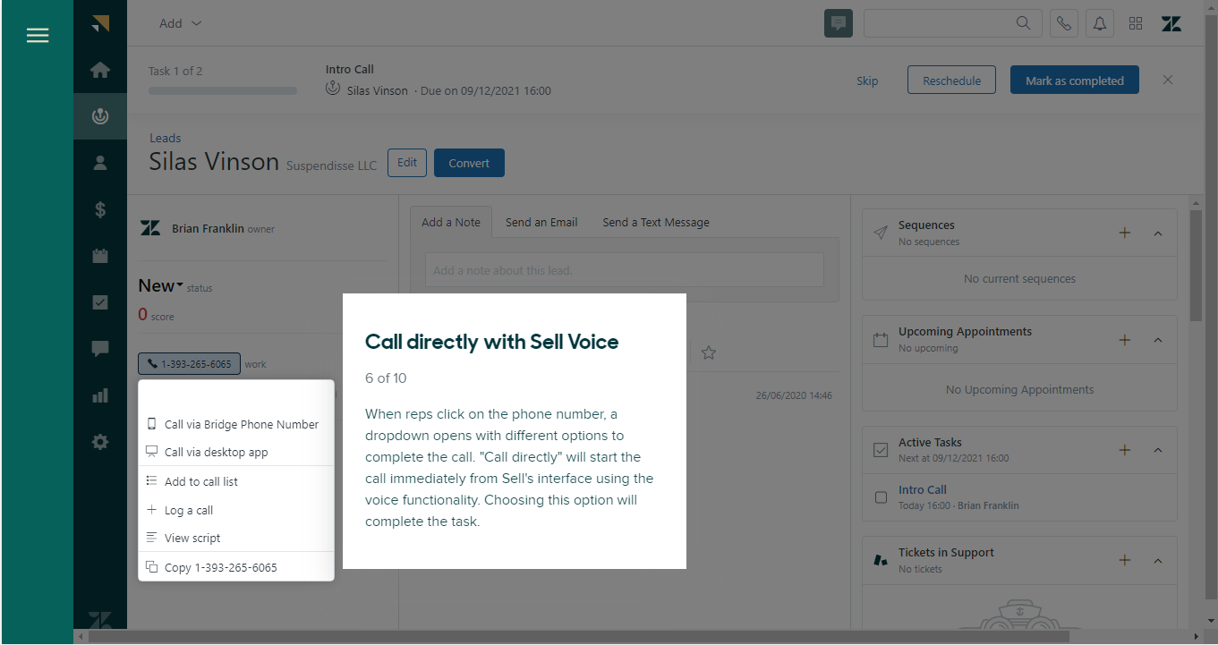Open the notifications bell
The height and width of the screenshot is (645, 1218).
pos(1100,23)
